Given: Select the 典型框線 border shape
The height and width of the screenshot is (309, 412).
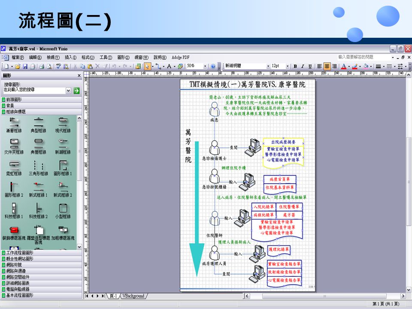Looking at the screenshot, I should pos(38,125).
